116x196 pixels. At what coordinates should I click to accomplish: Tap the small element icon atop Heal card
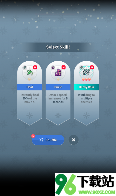tap(25, 68)
